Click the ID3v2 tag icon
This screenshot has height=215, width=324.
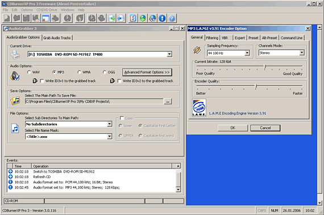point(112,81)
